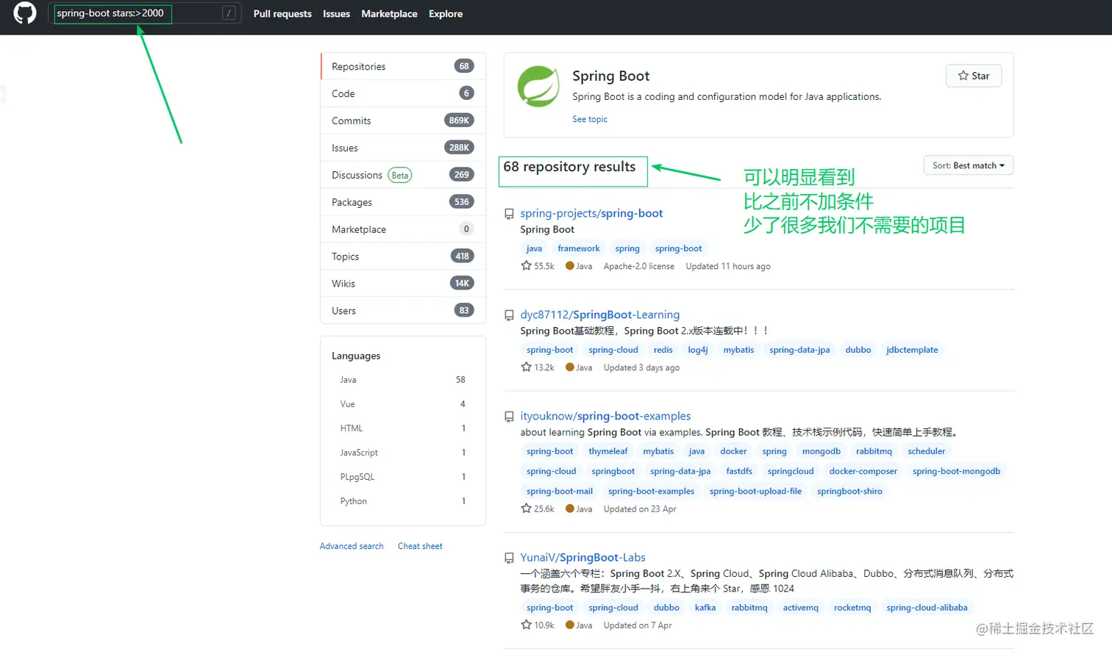Click the docker-composer topic tag
The image size is (1112, 654).
863,471
